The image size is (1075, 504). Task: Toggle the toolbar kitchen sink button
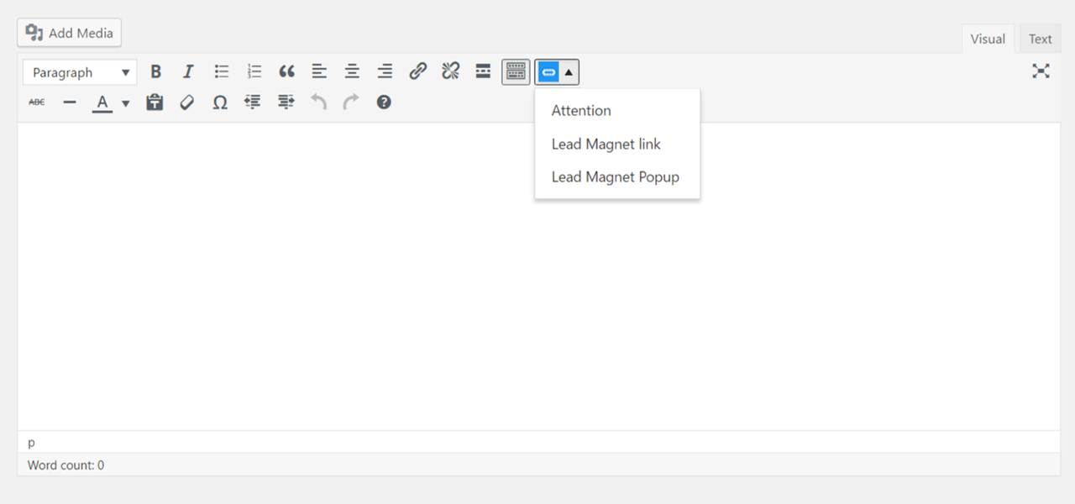(516, 72)
